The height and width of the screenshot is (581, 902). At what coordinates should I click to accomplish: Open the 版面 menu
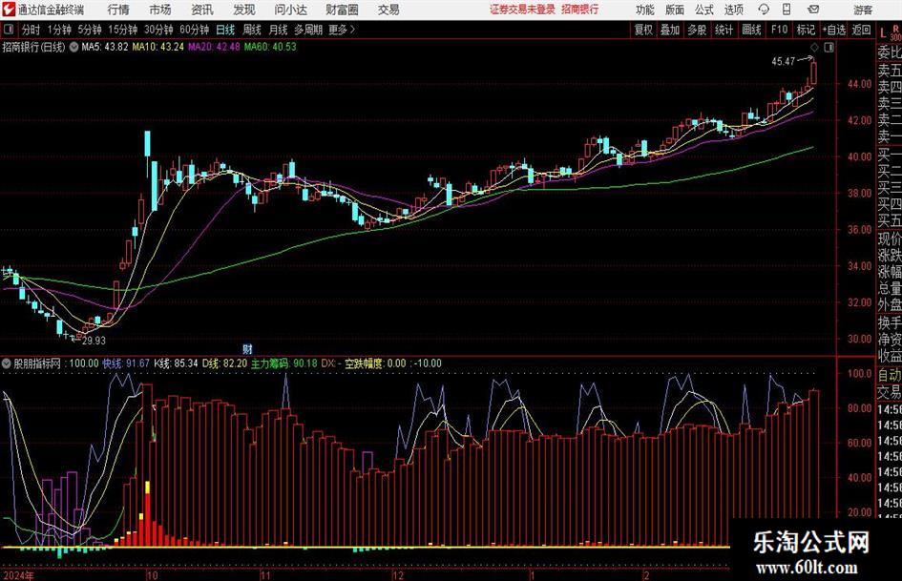click(675, 10)
